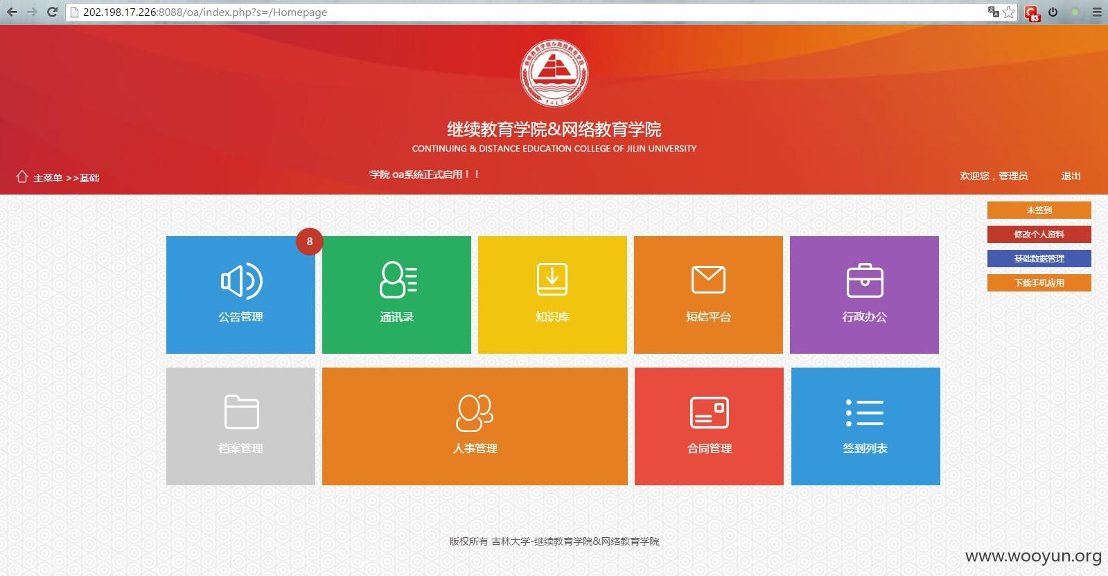Click the translate icon in address bar
1108x576 pixels.
point(994,12)
